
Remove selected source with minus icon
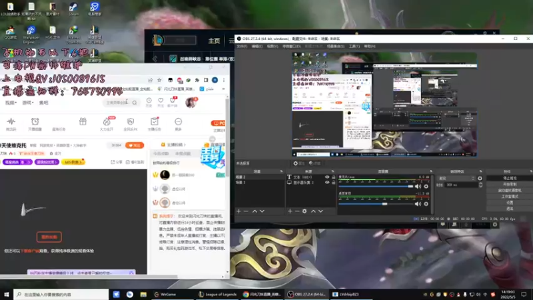pyautogui.click(x=297, y=211)
